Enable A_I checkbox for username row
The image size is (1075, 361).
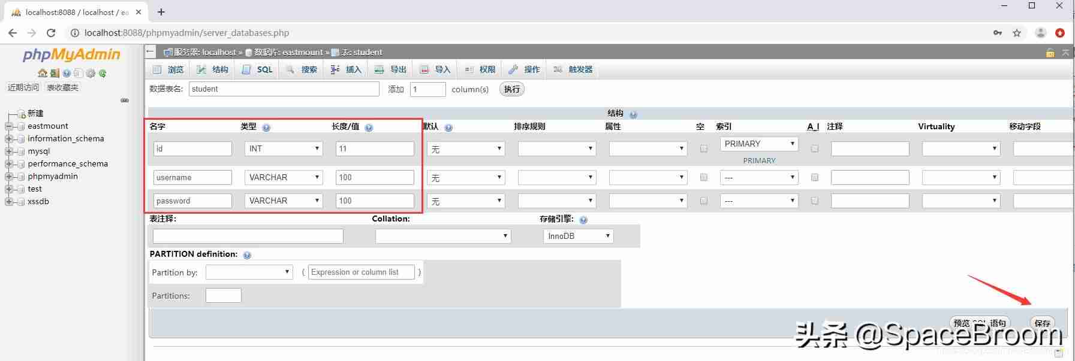[814, 177]
